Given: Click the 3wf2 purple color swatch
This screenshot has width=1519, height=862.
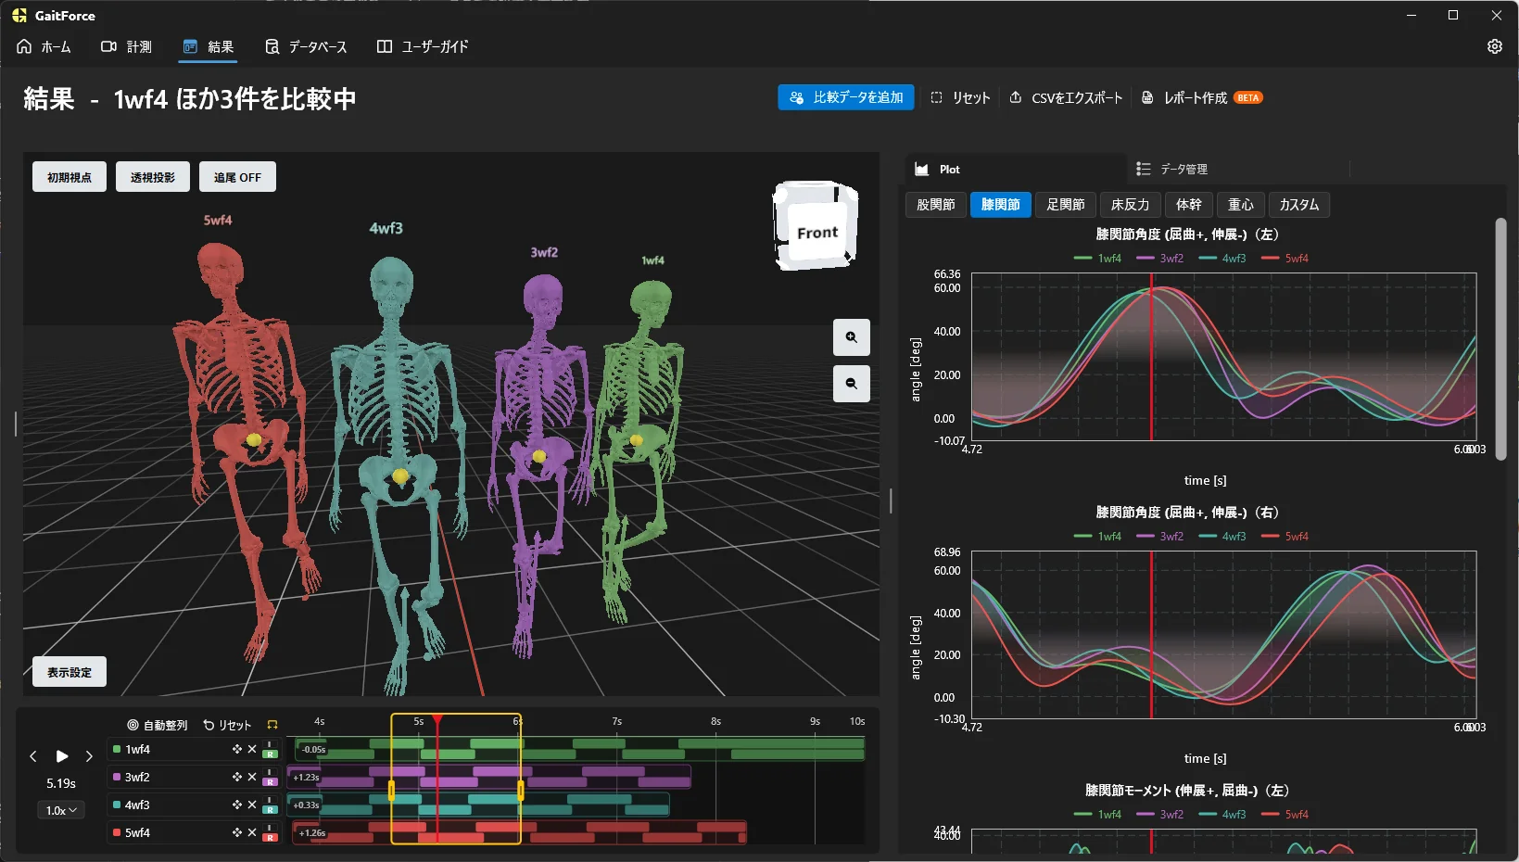Looking at the screenshot, I should 117,777.
